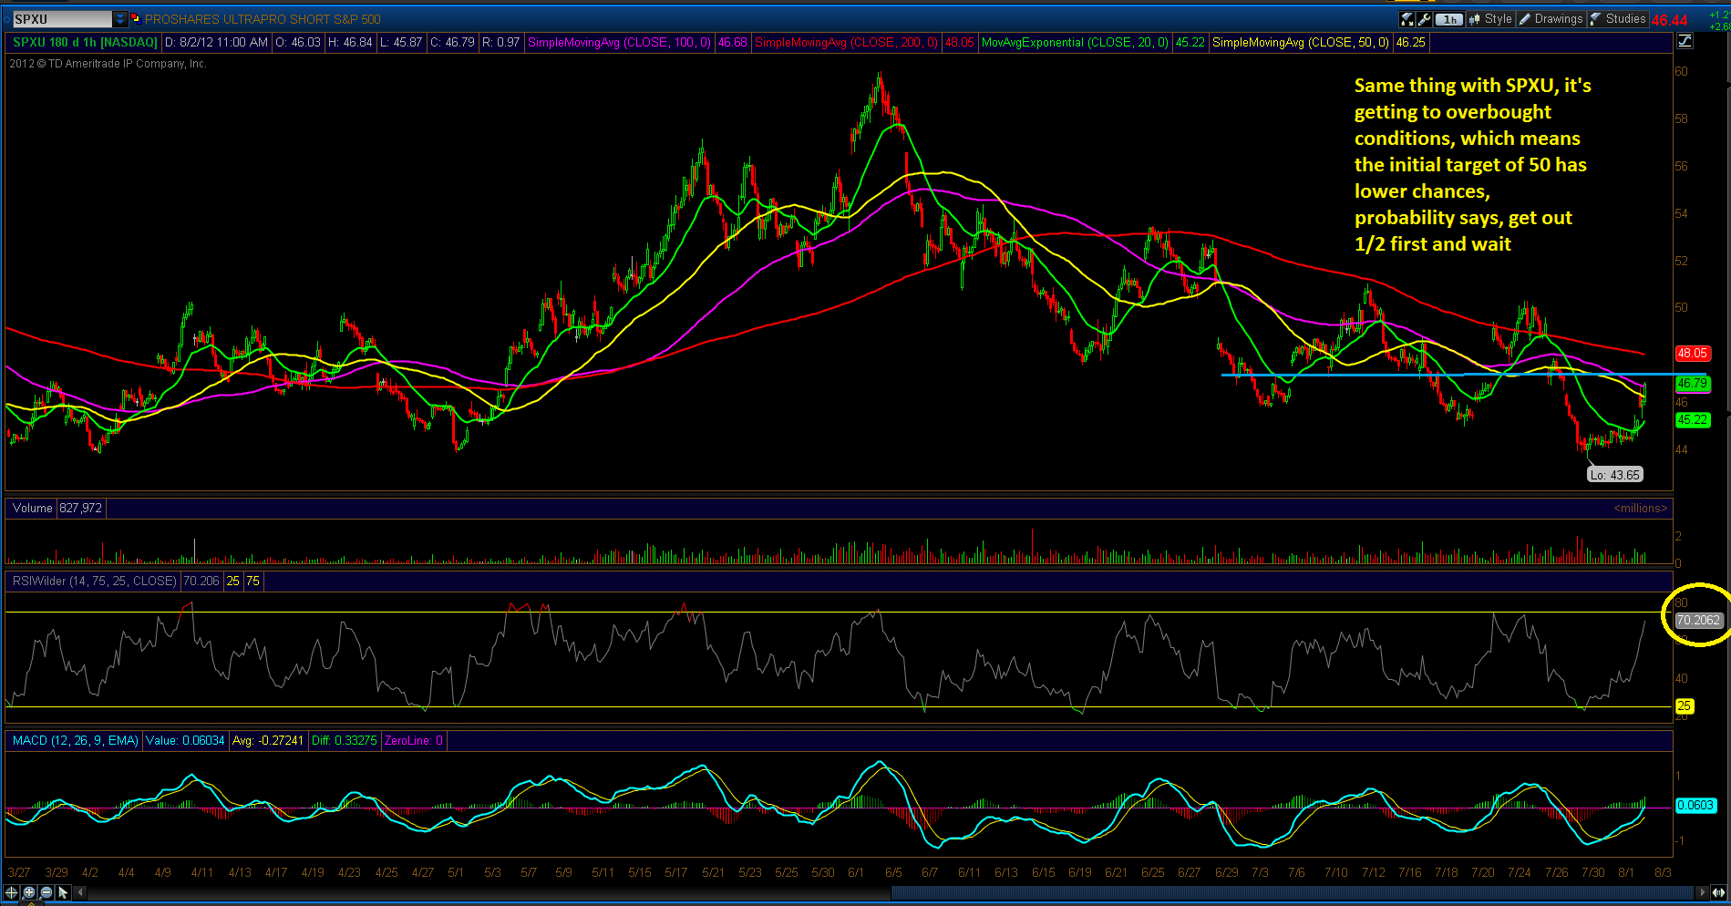Click the MACD 'Value: 0.06034' readout
The height and width of the screenshot is (906, 1731).
coord(185,740)
